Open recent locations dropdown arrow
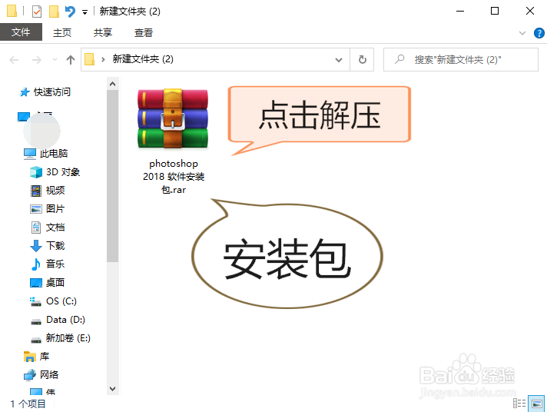Viewport: 547px width, 412px height. click(55, 60)
